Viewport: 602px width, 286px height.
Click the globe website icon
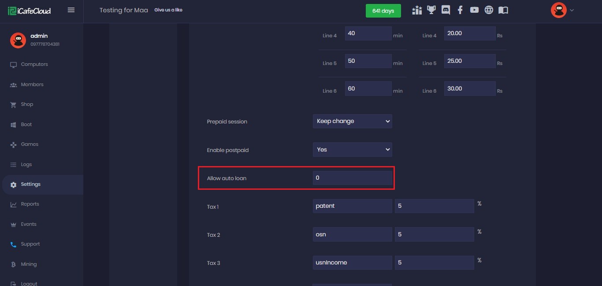[489, 10]
